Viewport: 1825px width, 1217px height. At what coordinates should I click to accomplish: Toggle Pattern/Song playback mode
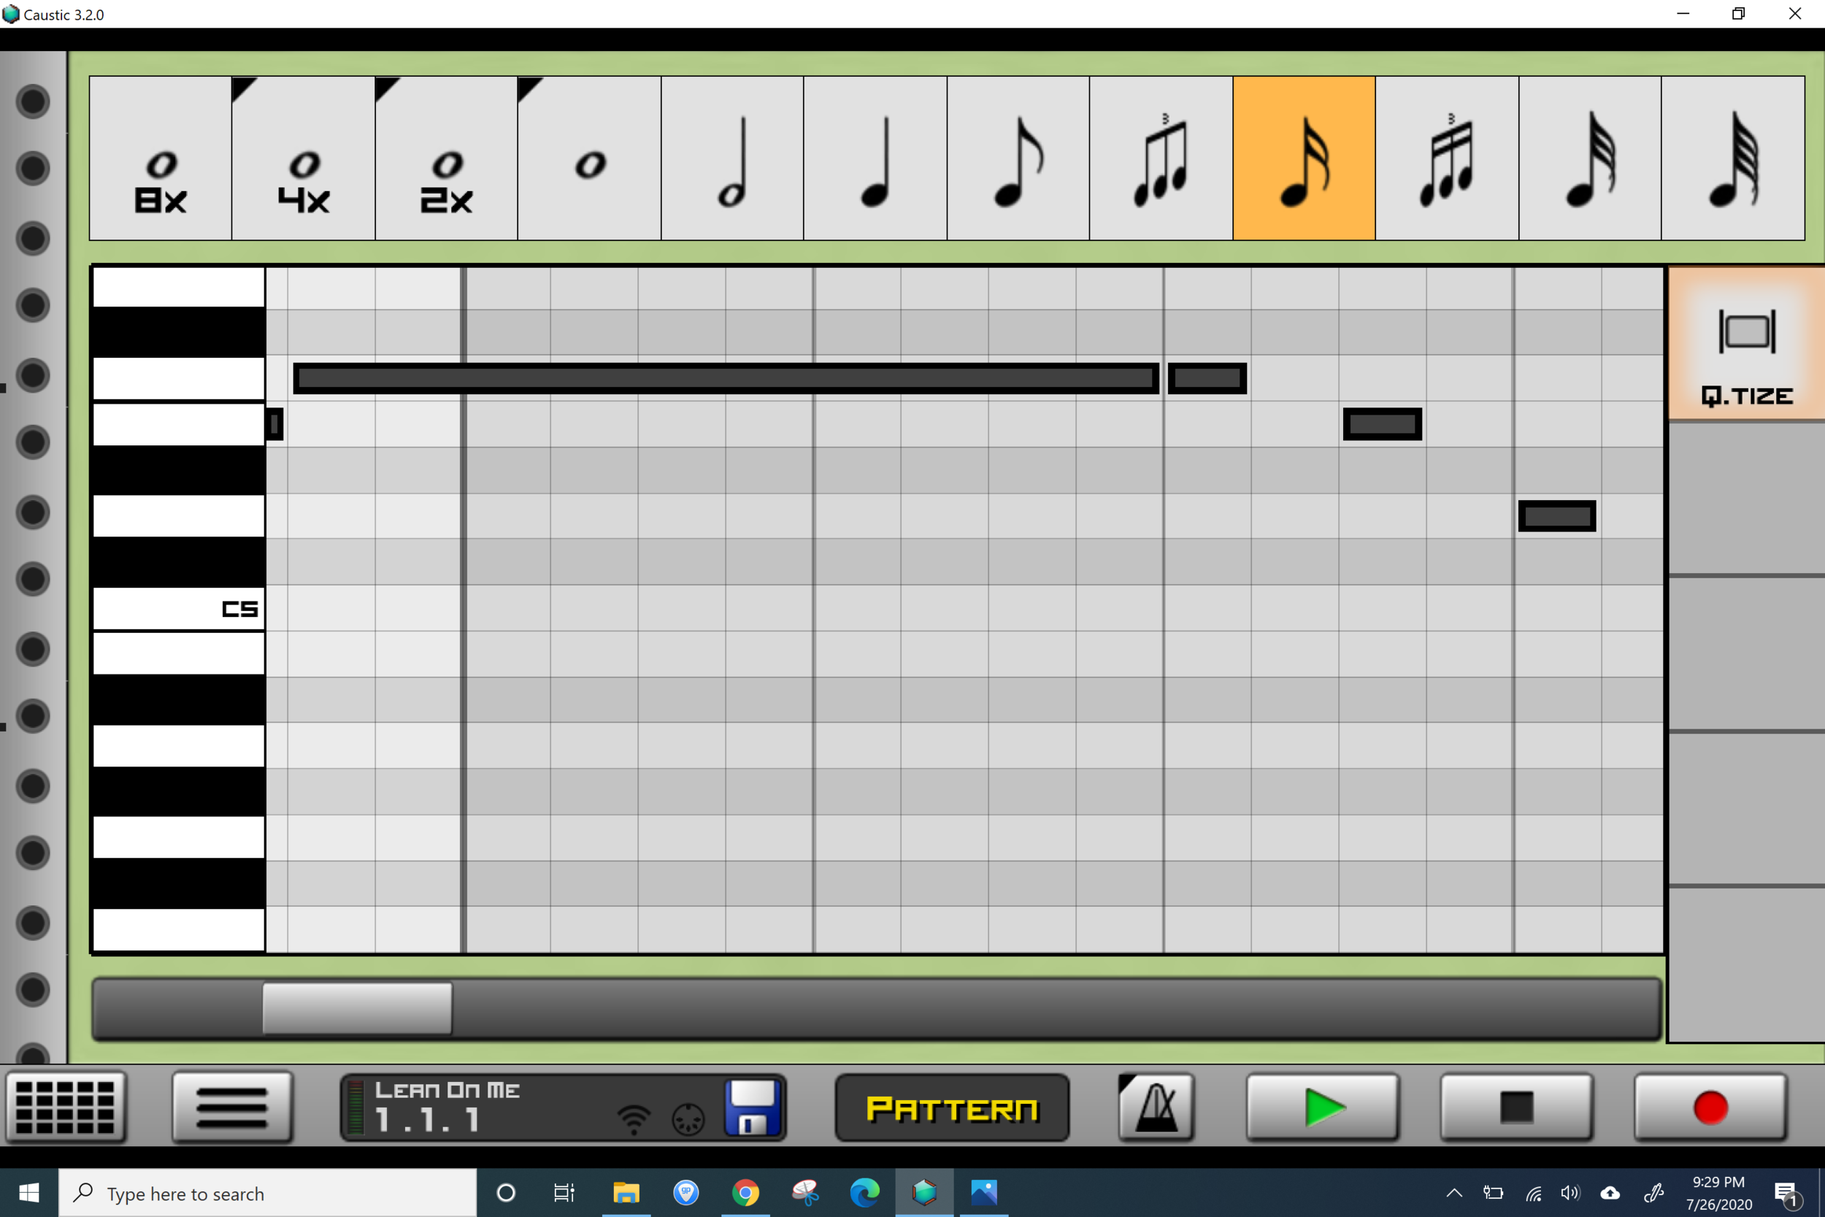click(x=951, y=1108)
